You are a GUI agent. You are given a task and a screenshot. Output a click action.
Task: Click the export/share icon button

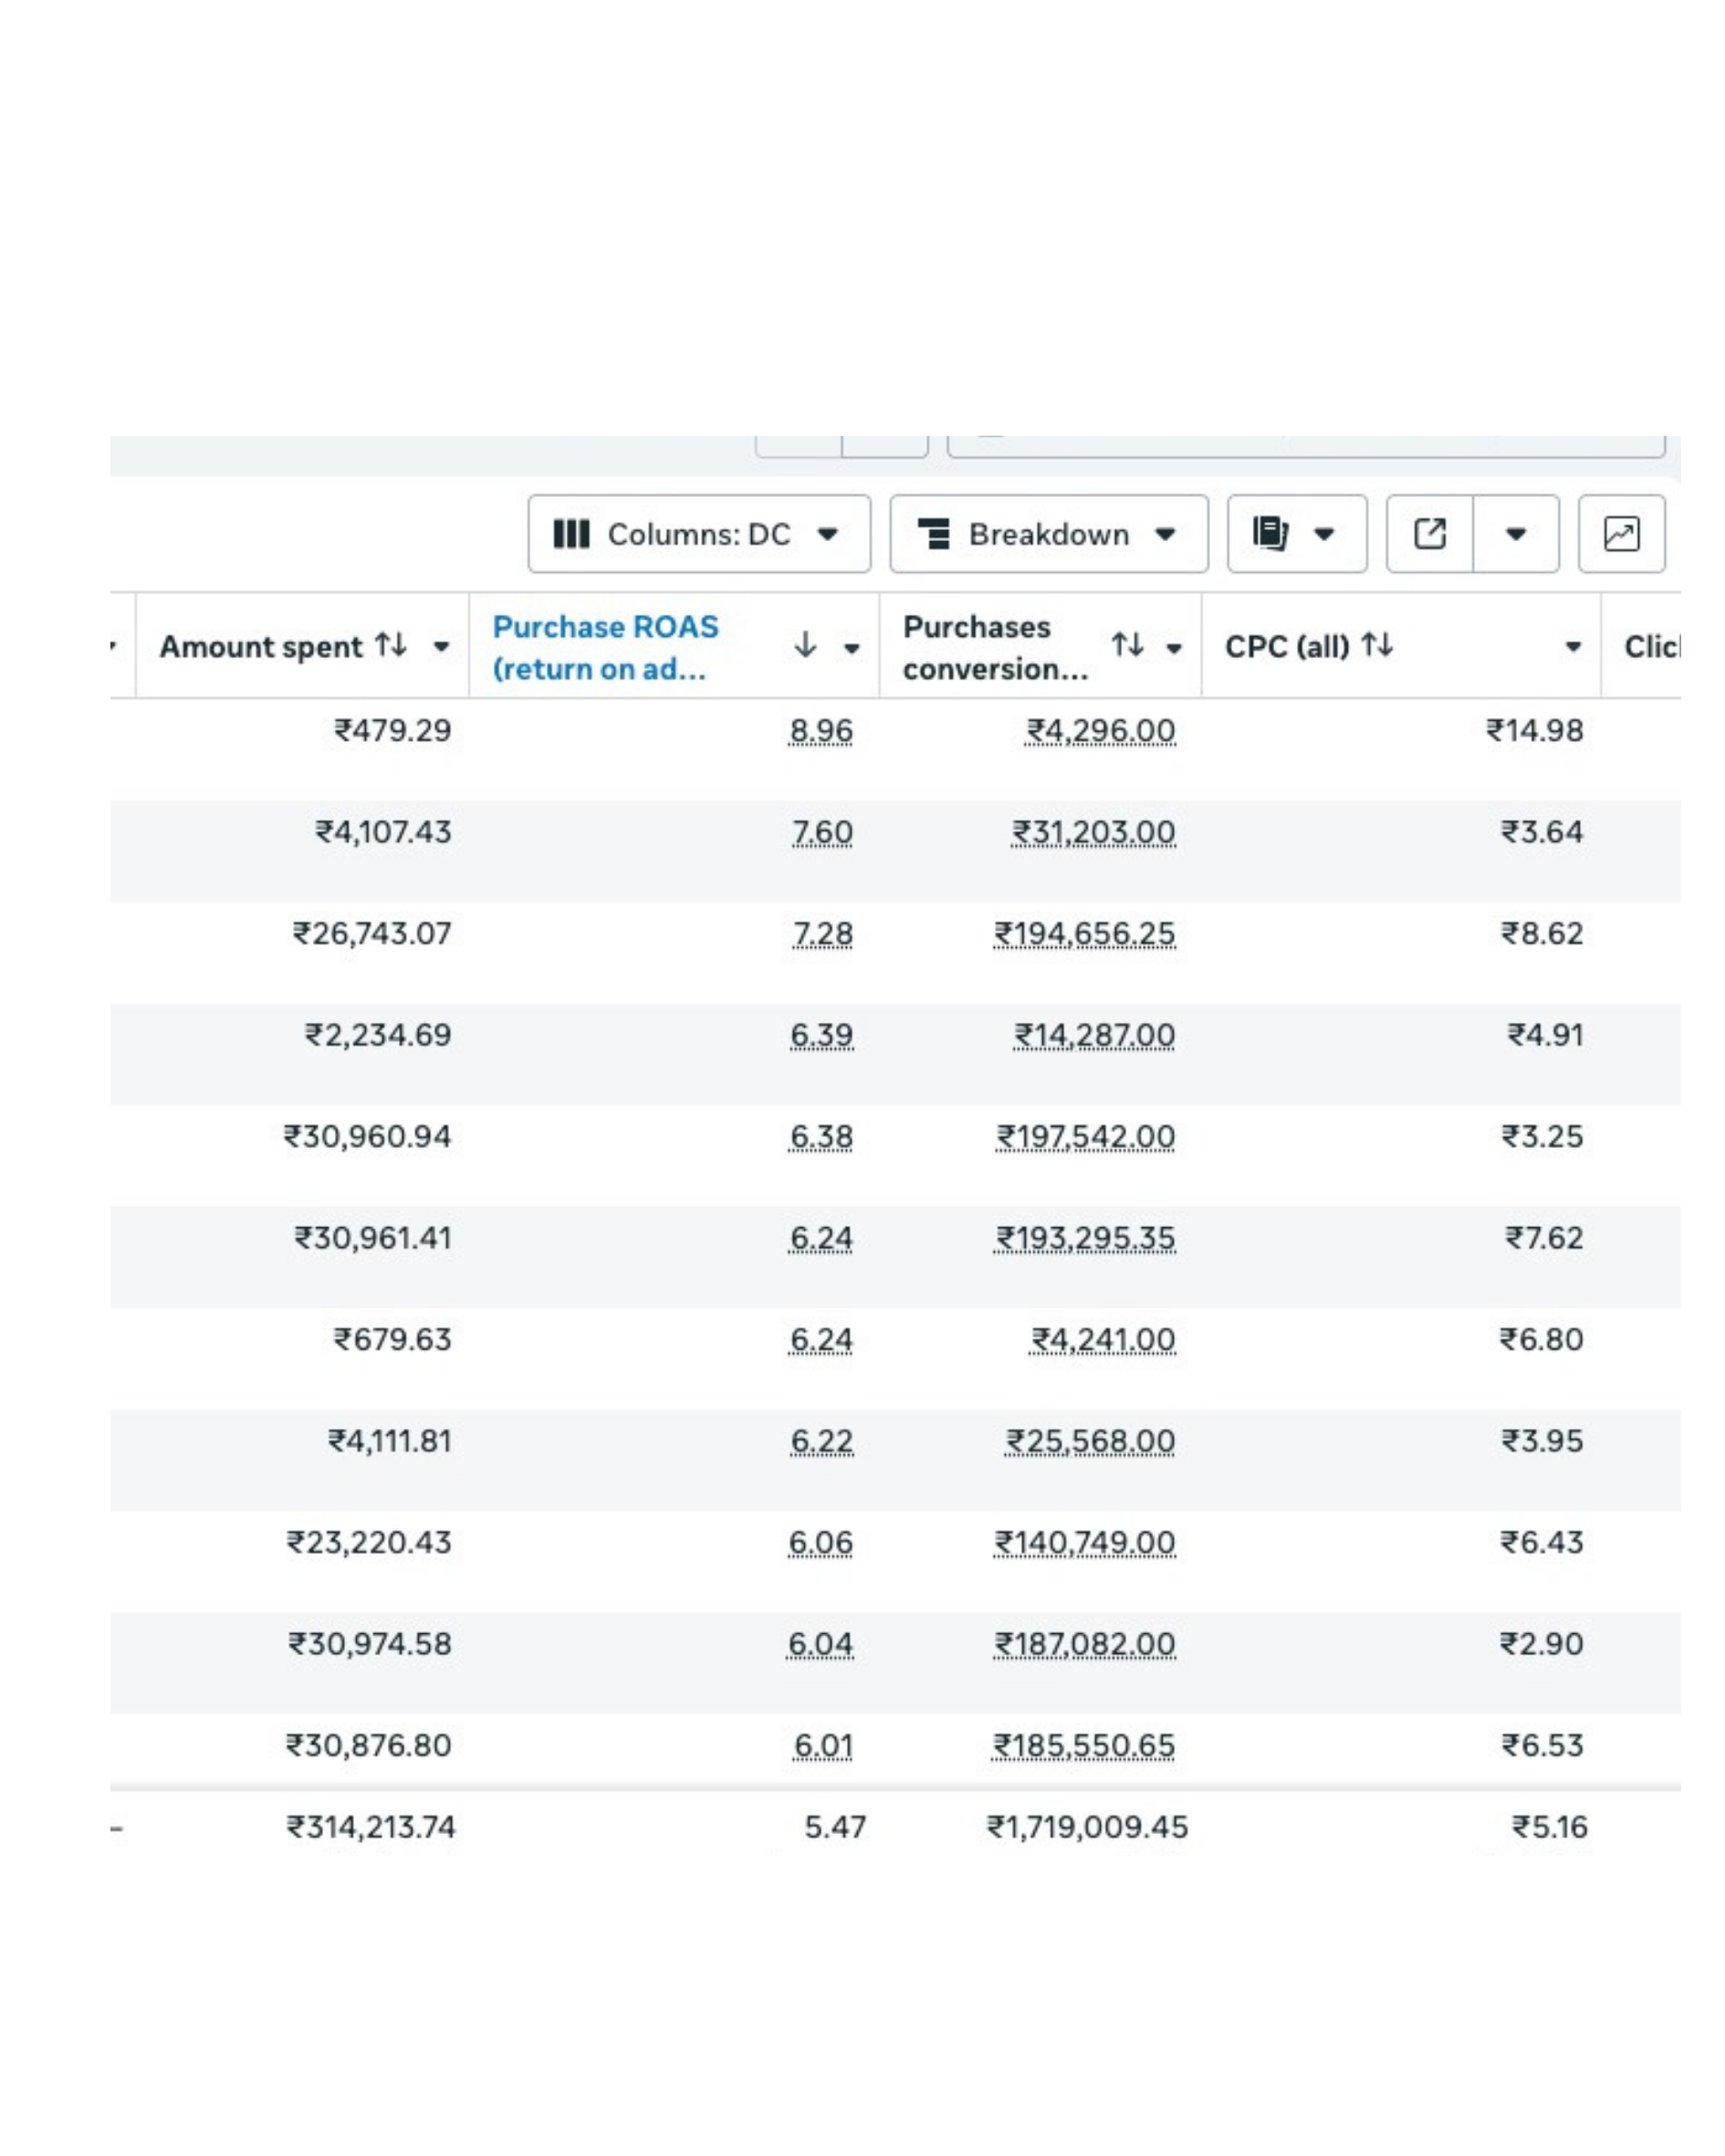(x=1430, y=534)
